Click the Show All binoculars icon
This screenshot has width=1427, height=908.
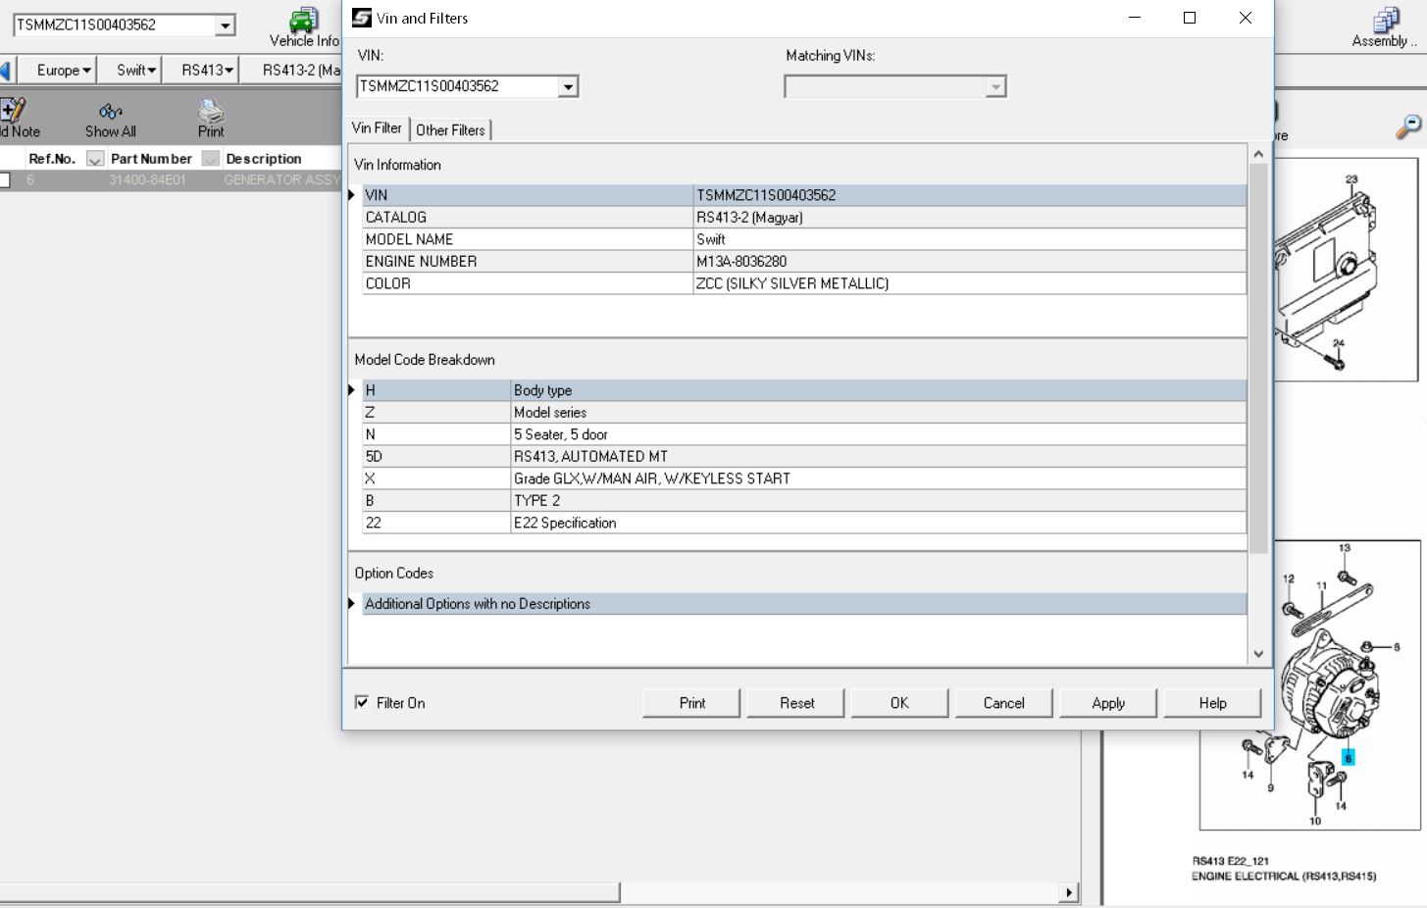tap(110, 112)
